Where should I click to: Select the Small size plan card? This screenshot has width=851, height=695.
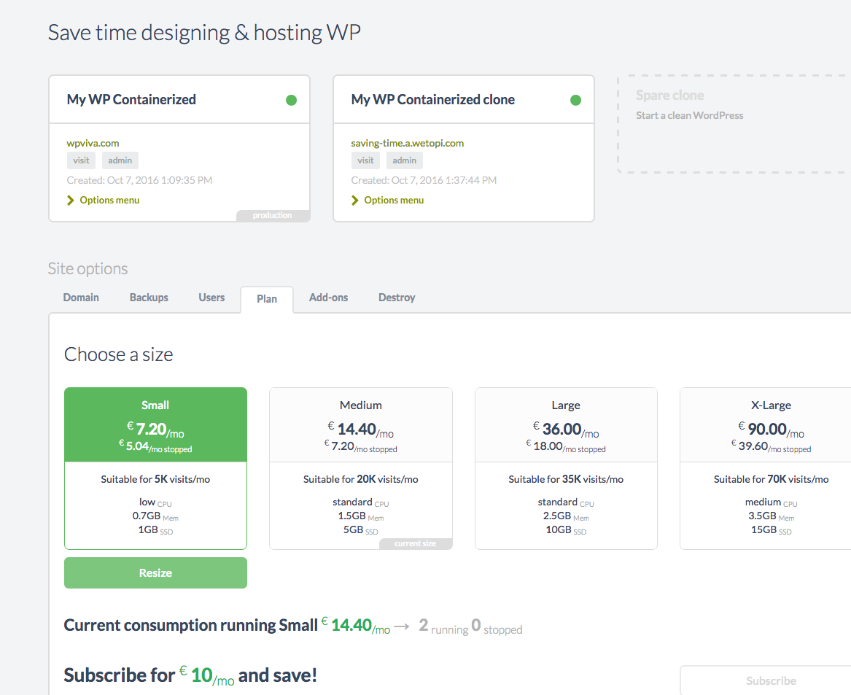click(x=155, y=467)
